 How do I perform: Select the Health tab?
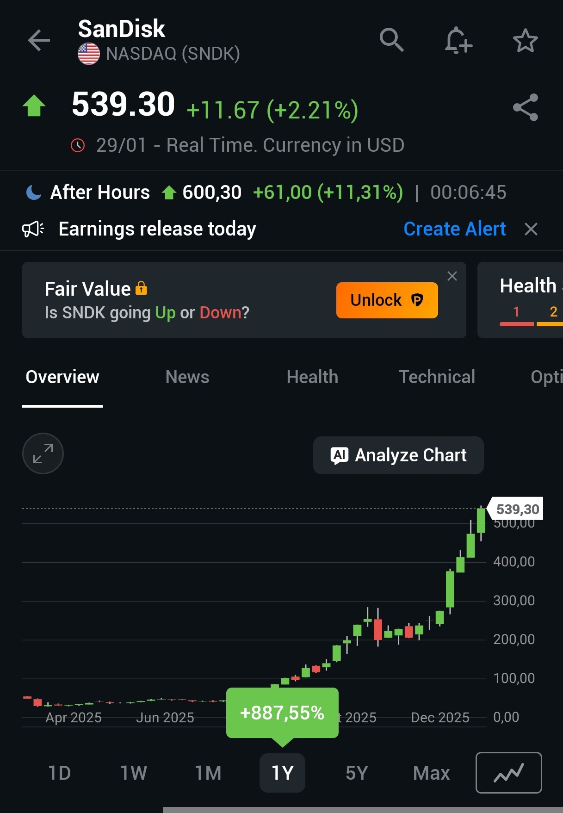point(312,377)
